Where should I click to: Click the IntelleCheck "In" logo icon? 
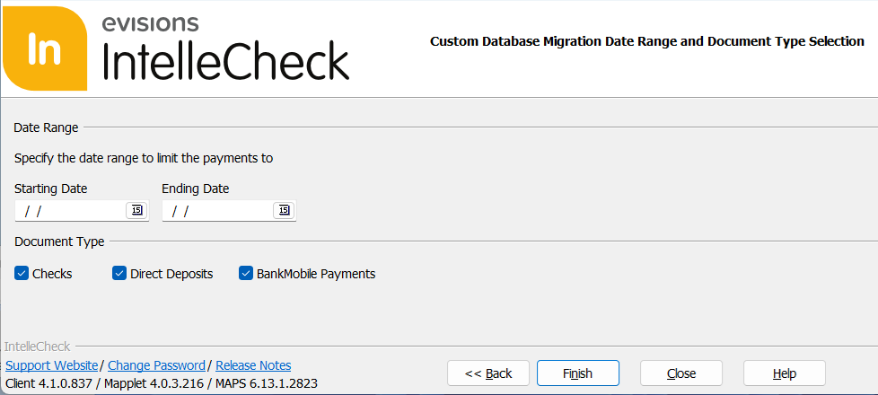(x=45, y=48)
